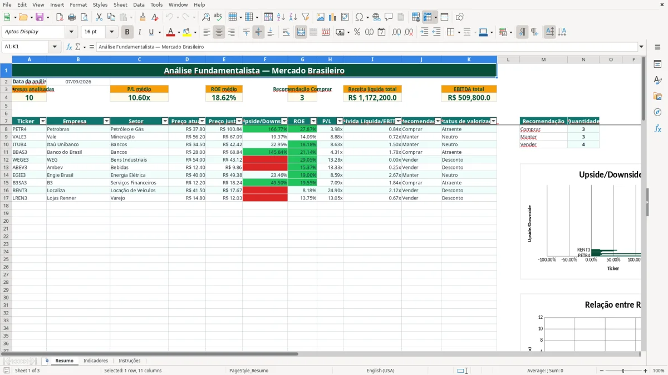Open ROE column filter dropdown
668x375 pixels.
[x=313, y=121]
